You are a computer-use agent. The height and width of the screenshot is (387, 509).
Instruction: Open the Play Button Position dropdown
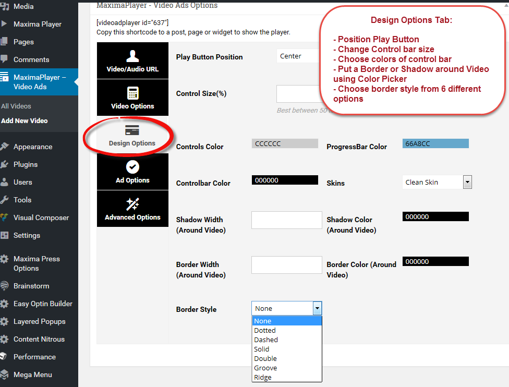point(298,56)
